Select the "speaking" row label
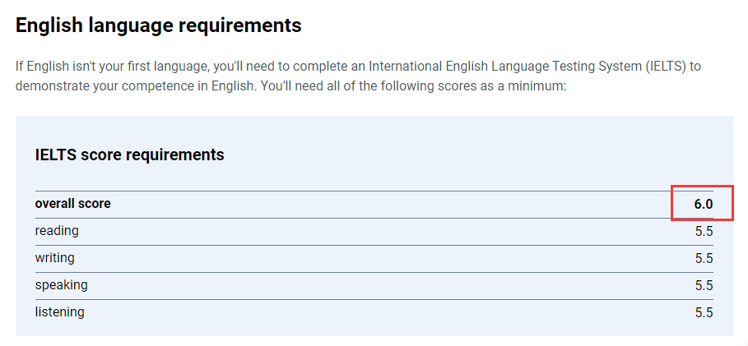748x346 pixels. pyautogui.click(x=61, y=285)
